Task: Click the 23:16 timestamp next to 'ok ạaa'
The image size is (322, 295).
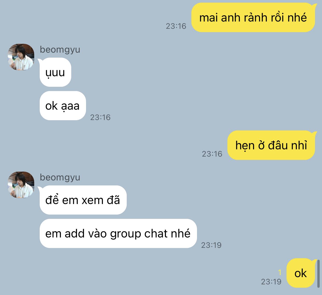Action: (x=100, y=117)
